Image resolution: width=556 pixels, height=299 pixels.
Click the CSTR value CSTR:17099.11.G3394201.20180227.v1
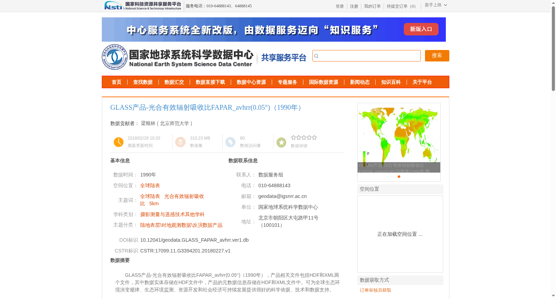(x=185, y=251)
